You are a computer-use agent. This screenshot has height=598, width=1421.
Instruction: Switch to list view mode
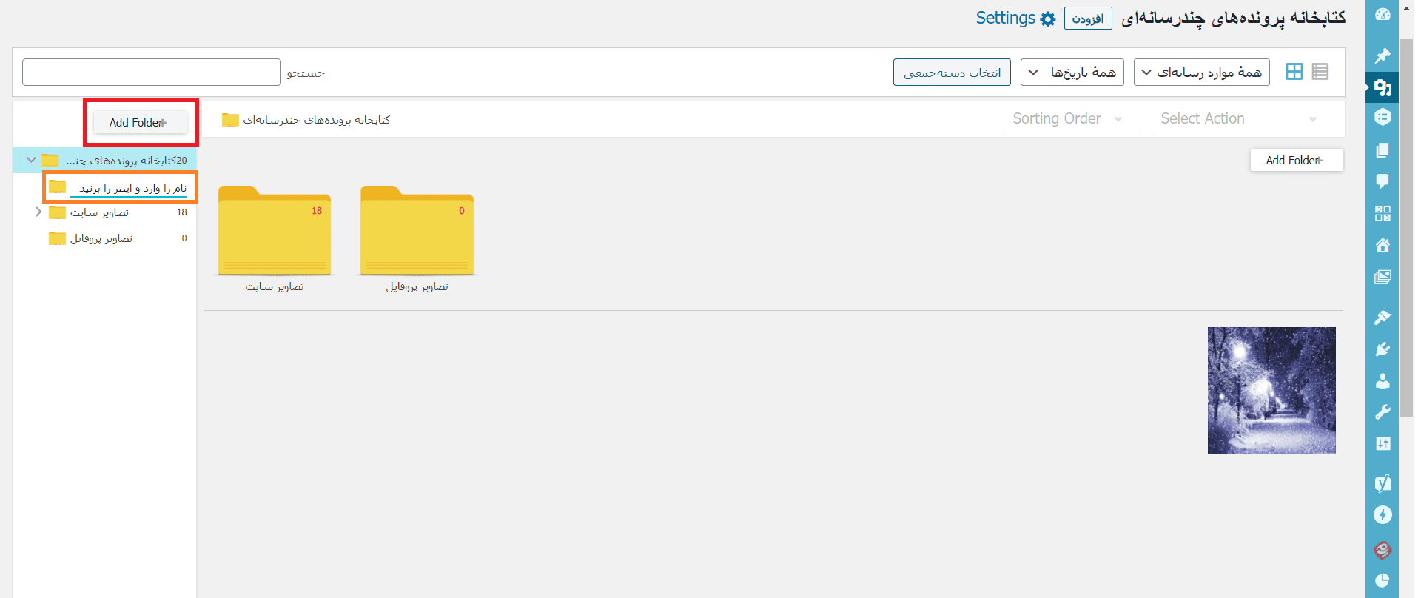1320,72
